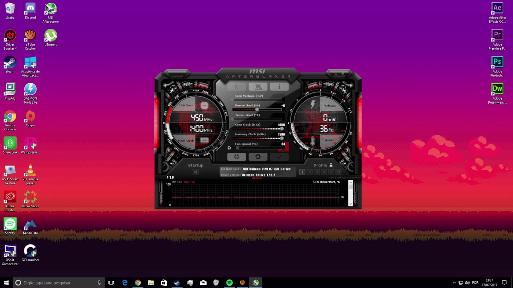Image resolution: width=513 pixels, height=288 pixels.
Task: Select the GCLauncher desktop icon
Action: 30,253
